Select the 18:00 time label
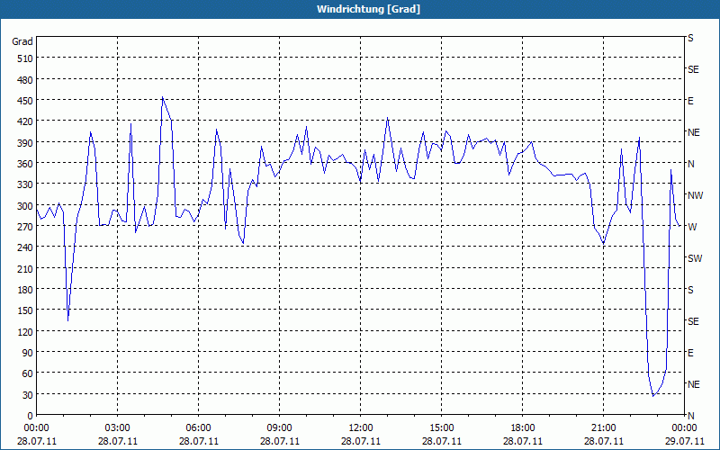Image resolution: width=720 pixels, height=450 pixels. pyautogui.click(x=523, y=428)
